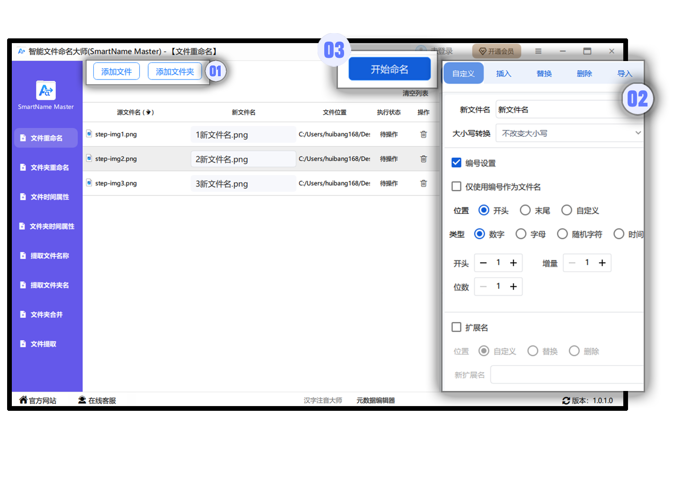Sort by 源文件名 column header arrow
The height and width of the screenshot is (479, 691).
pyautogui.click(x=149, y=112)
